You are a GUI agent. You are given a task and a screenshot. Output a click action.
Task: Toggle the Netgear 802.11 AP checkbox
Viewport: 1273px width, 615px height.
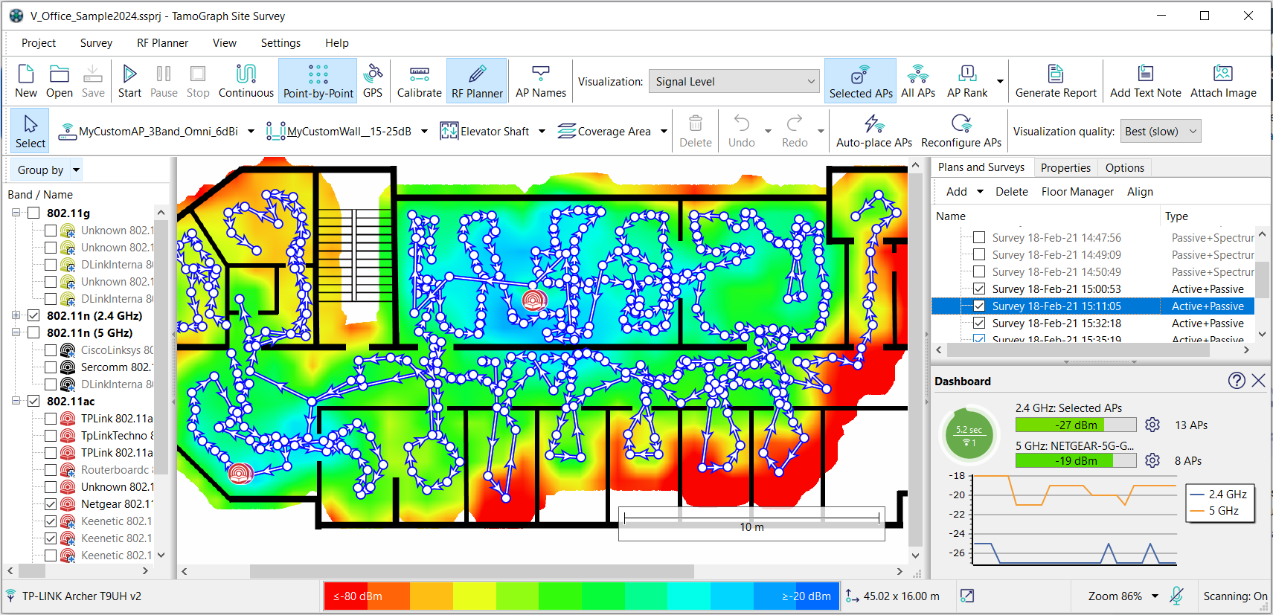pyautogui.click(x=51, y=504)
